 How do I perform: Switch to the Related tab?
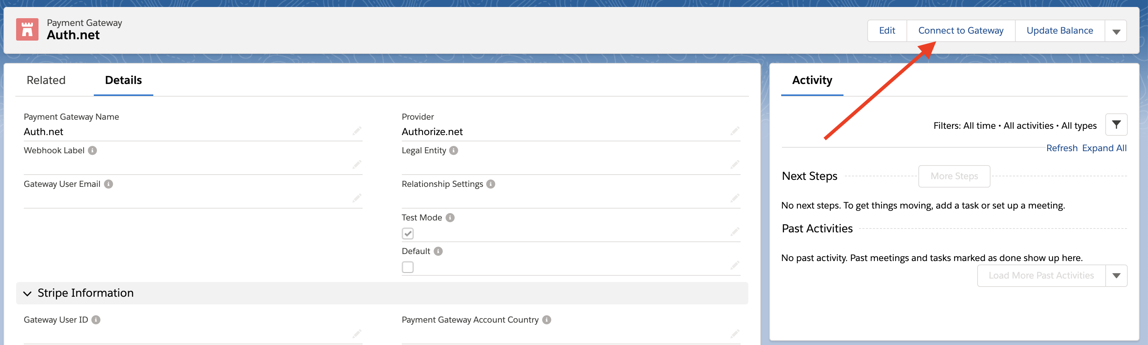click(46, 80)
